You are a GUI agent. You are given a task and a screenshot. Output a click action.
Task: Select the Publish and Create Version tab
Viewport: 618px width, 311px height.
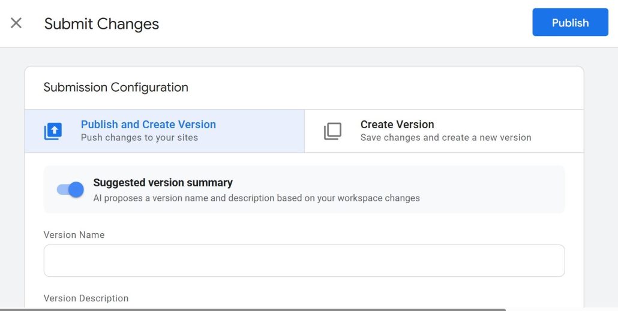point(164,131)
